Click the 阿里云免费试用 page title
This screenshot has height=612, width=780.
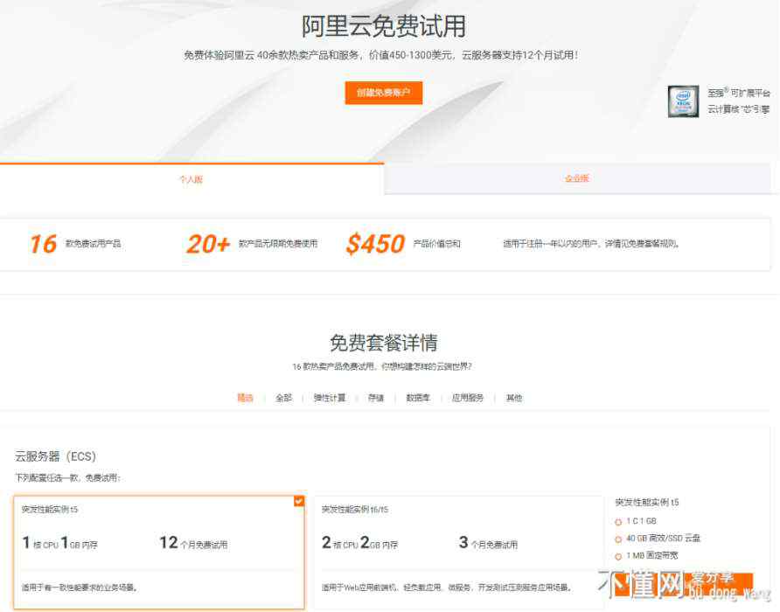tap(384, 26)
